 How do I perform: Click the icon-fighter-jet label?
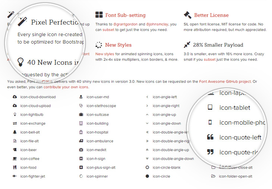pos(33,176)
